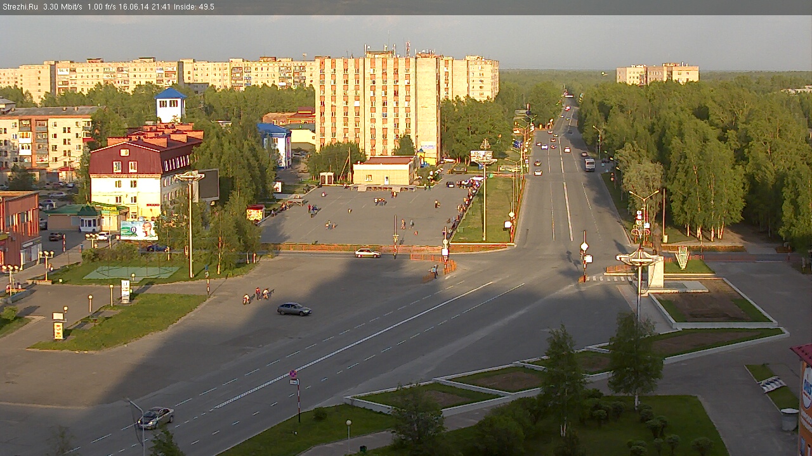Click the 21:41 time stamp

pos(160,7)
